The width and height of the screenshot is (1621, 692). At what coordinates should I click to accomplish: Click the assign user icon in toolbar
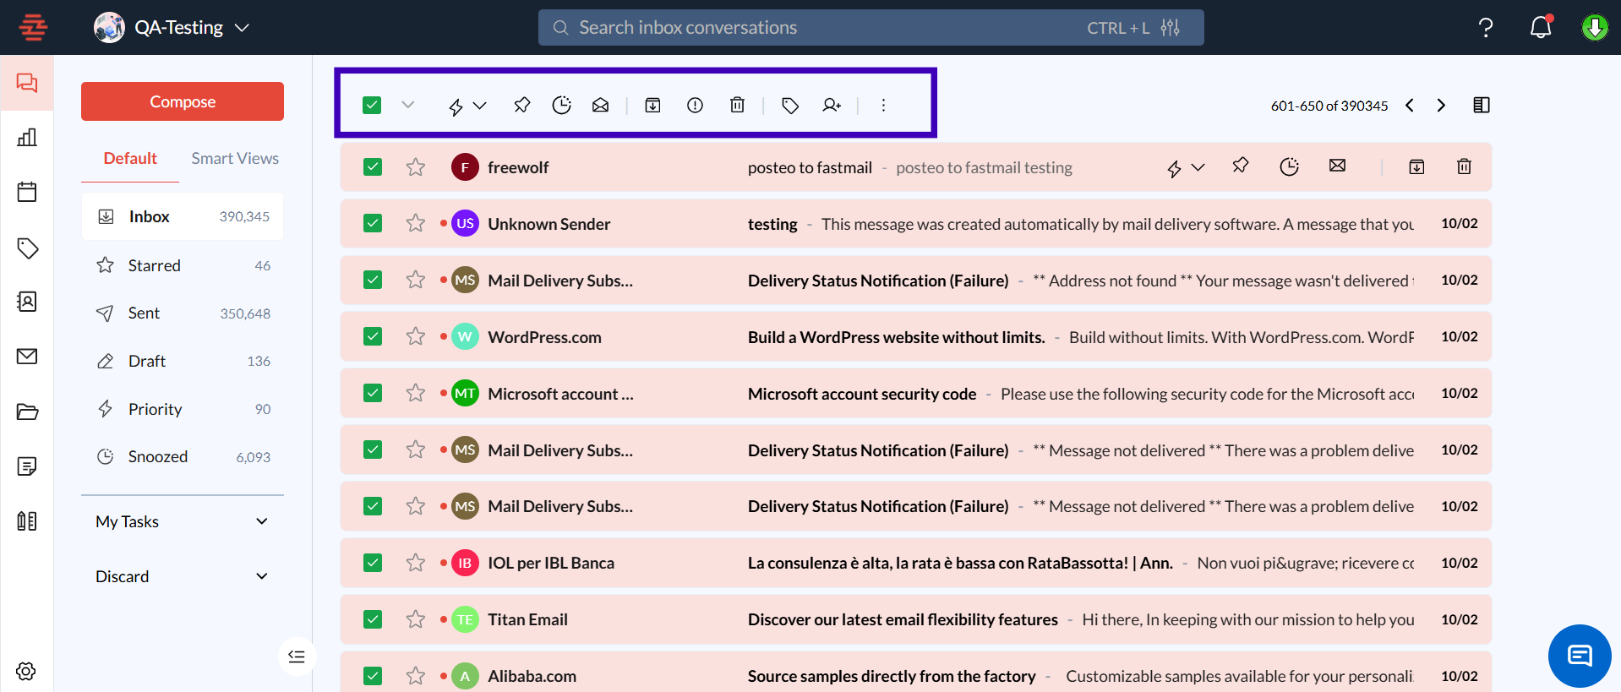pyautogui.click(x=832, y=105)
